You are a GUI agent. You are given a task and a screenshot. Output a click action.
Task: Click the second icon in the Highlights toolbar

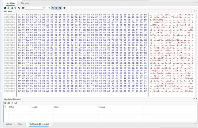coord(9,103)
